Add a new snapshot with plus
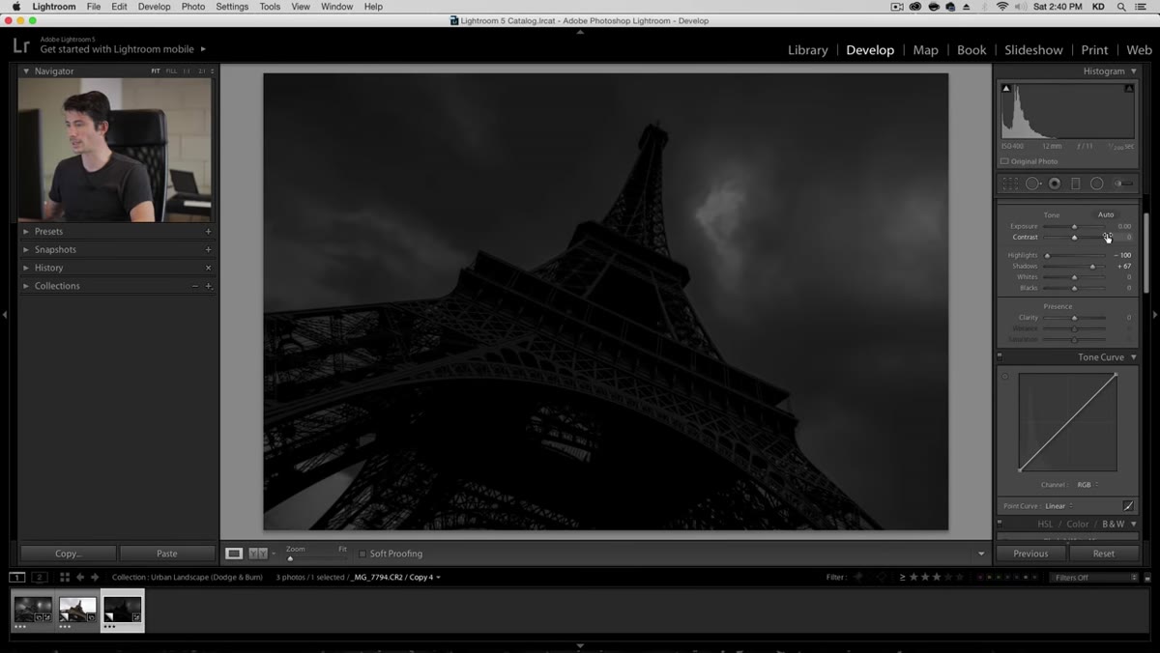 [208, 249]
